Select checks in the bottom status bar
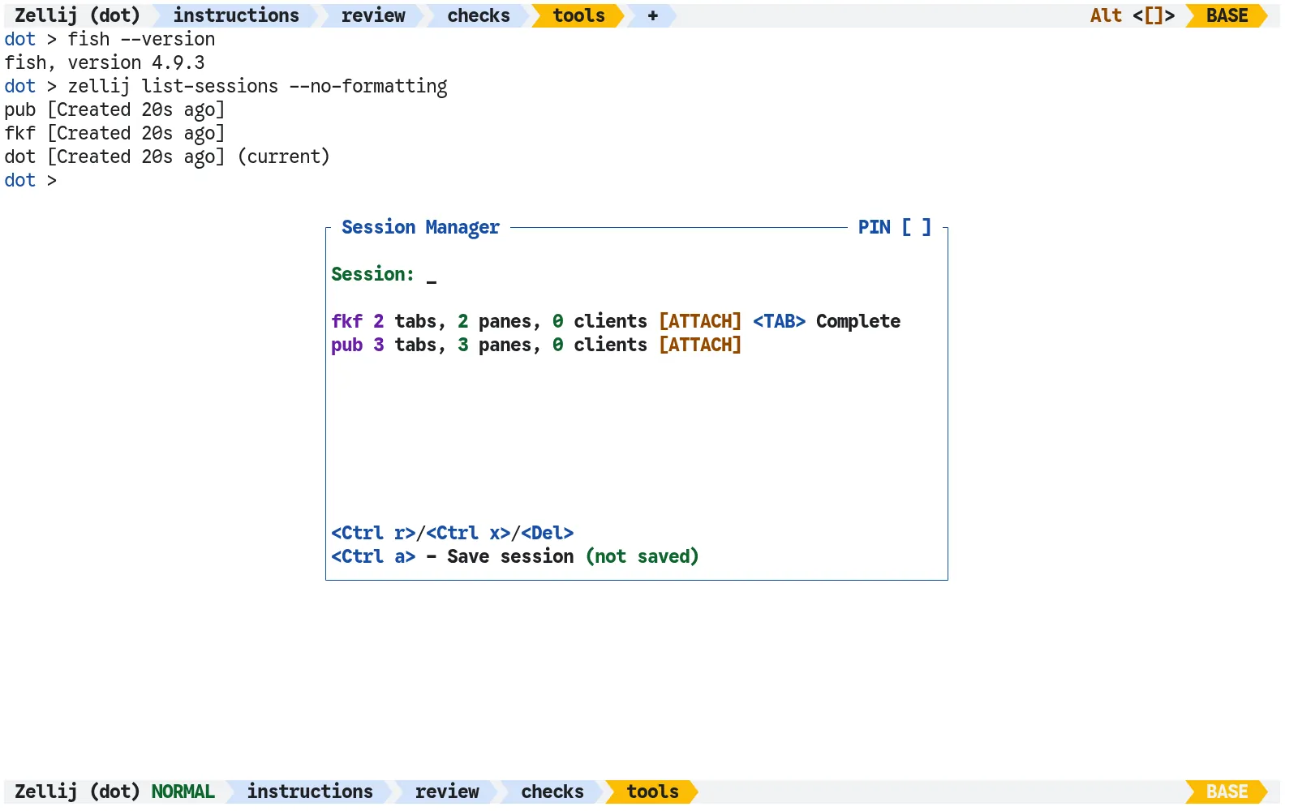 [552, 792]
